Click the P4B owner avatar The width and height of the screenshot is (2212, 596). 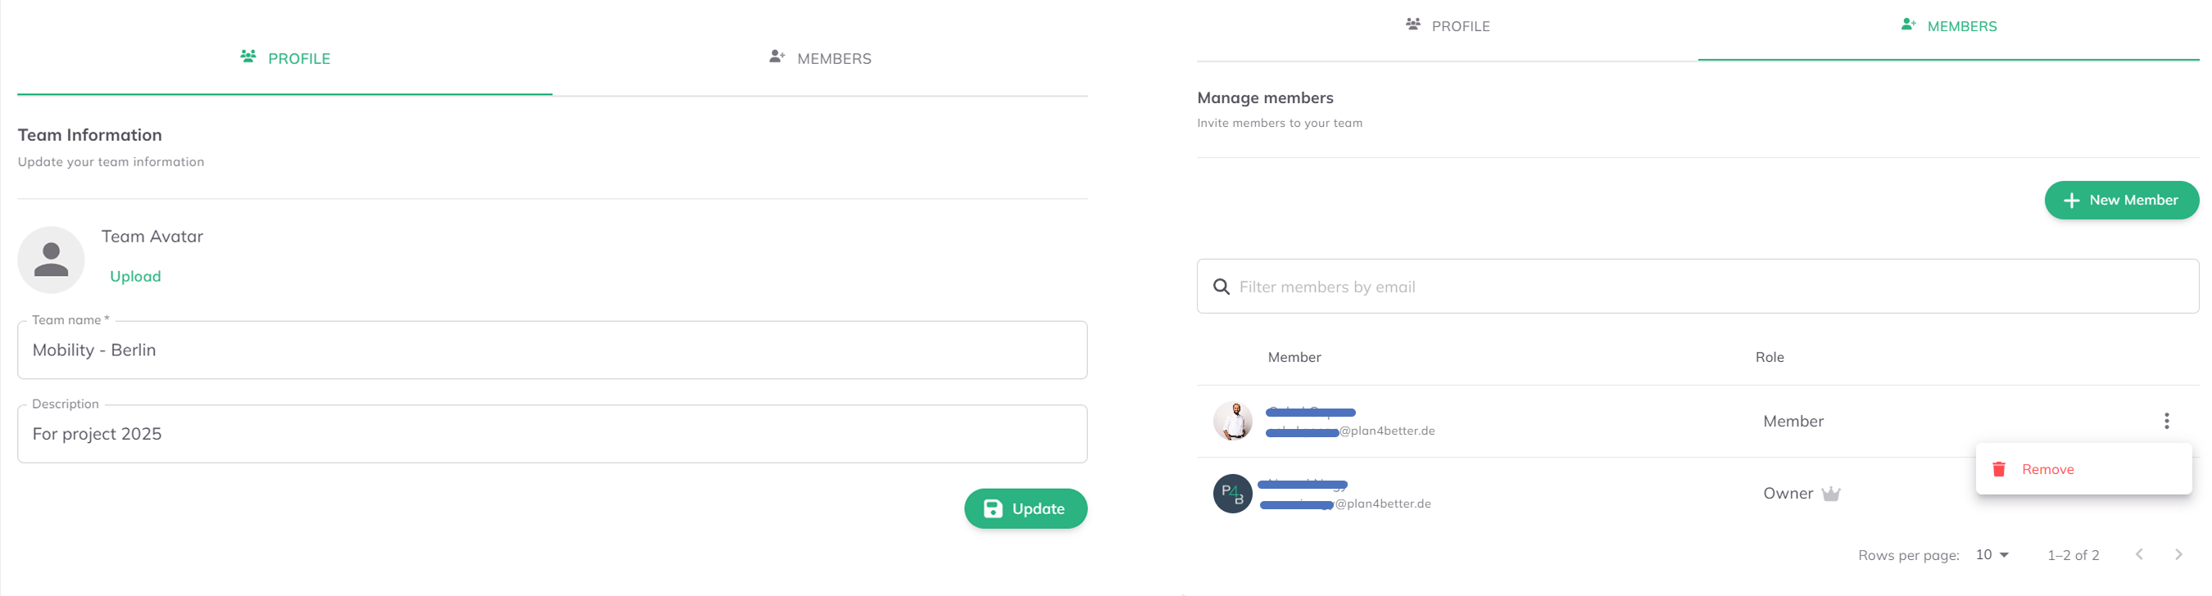(x=1232, y=494)
